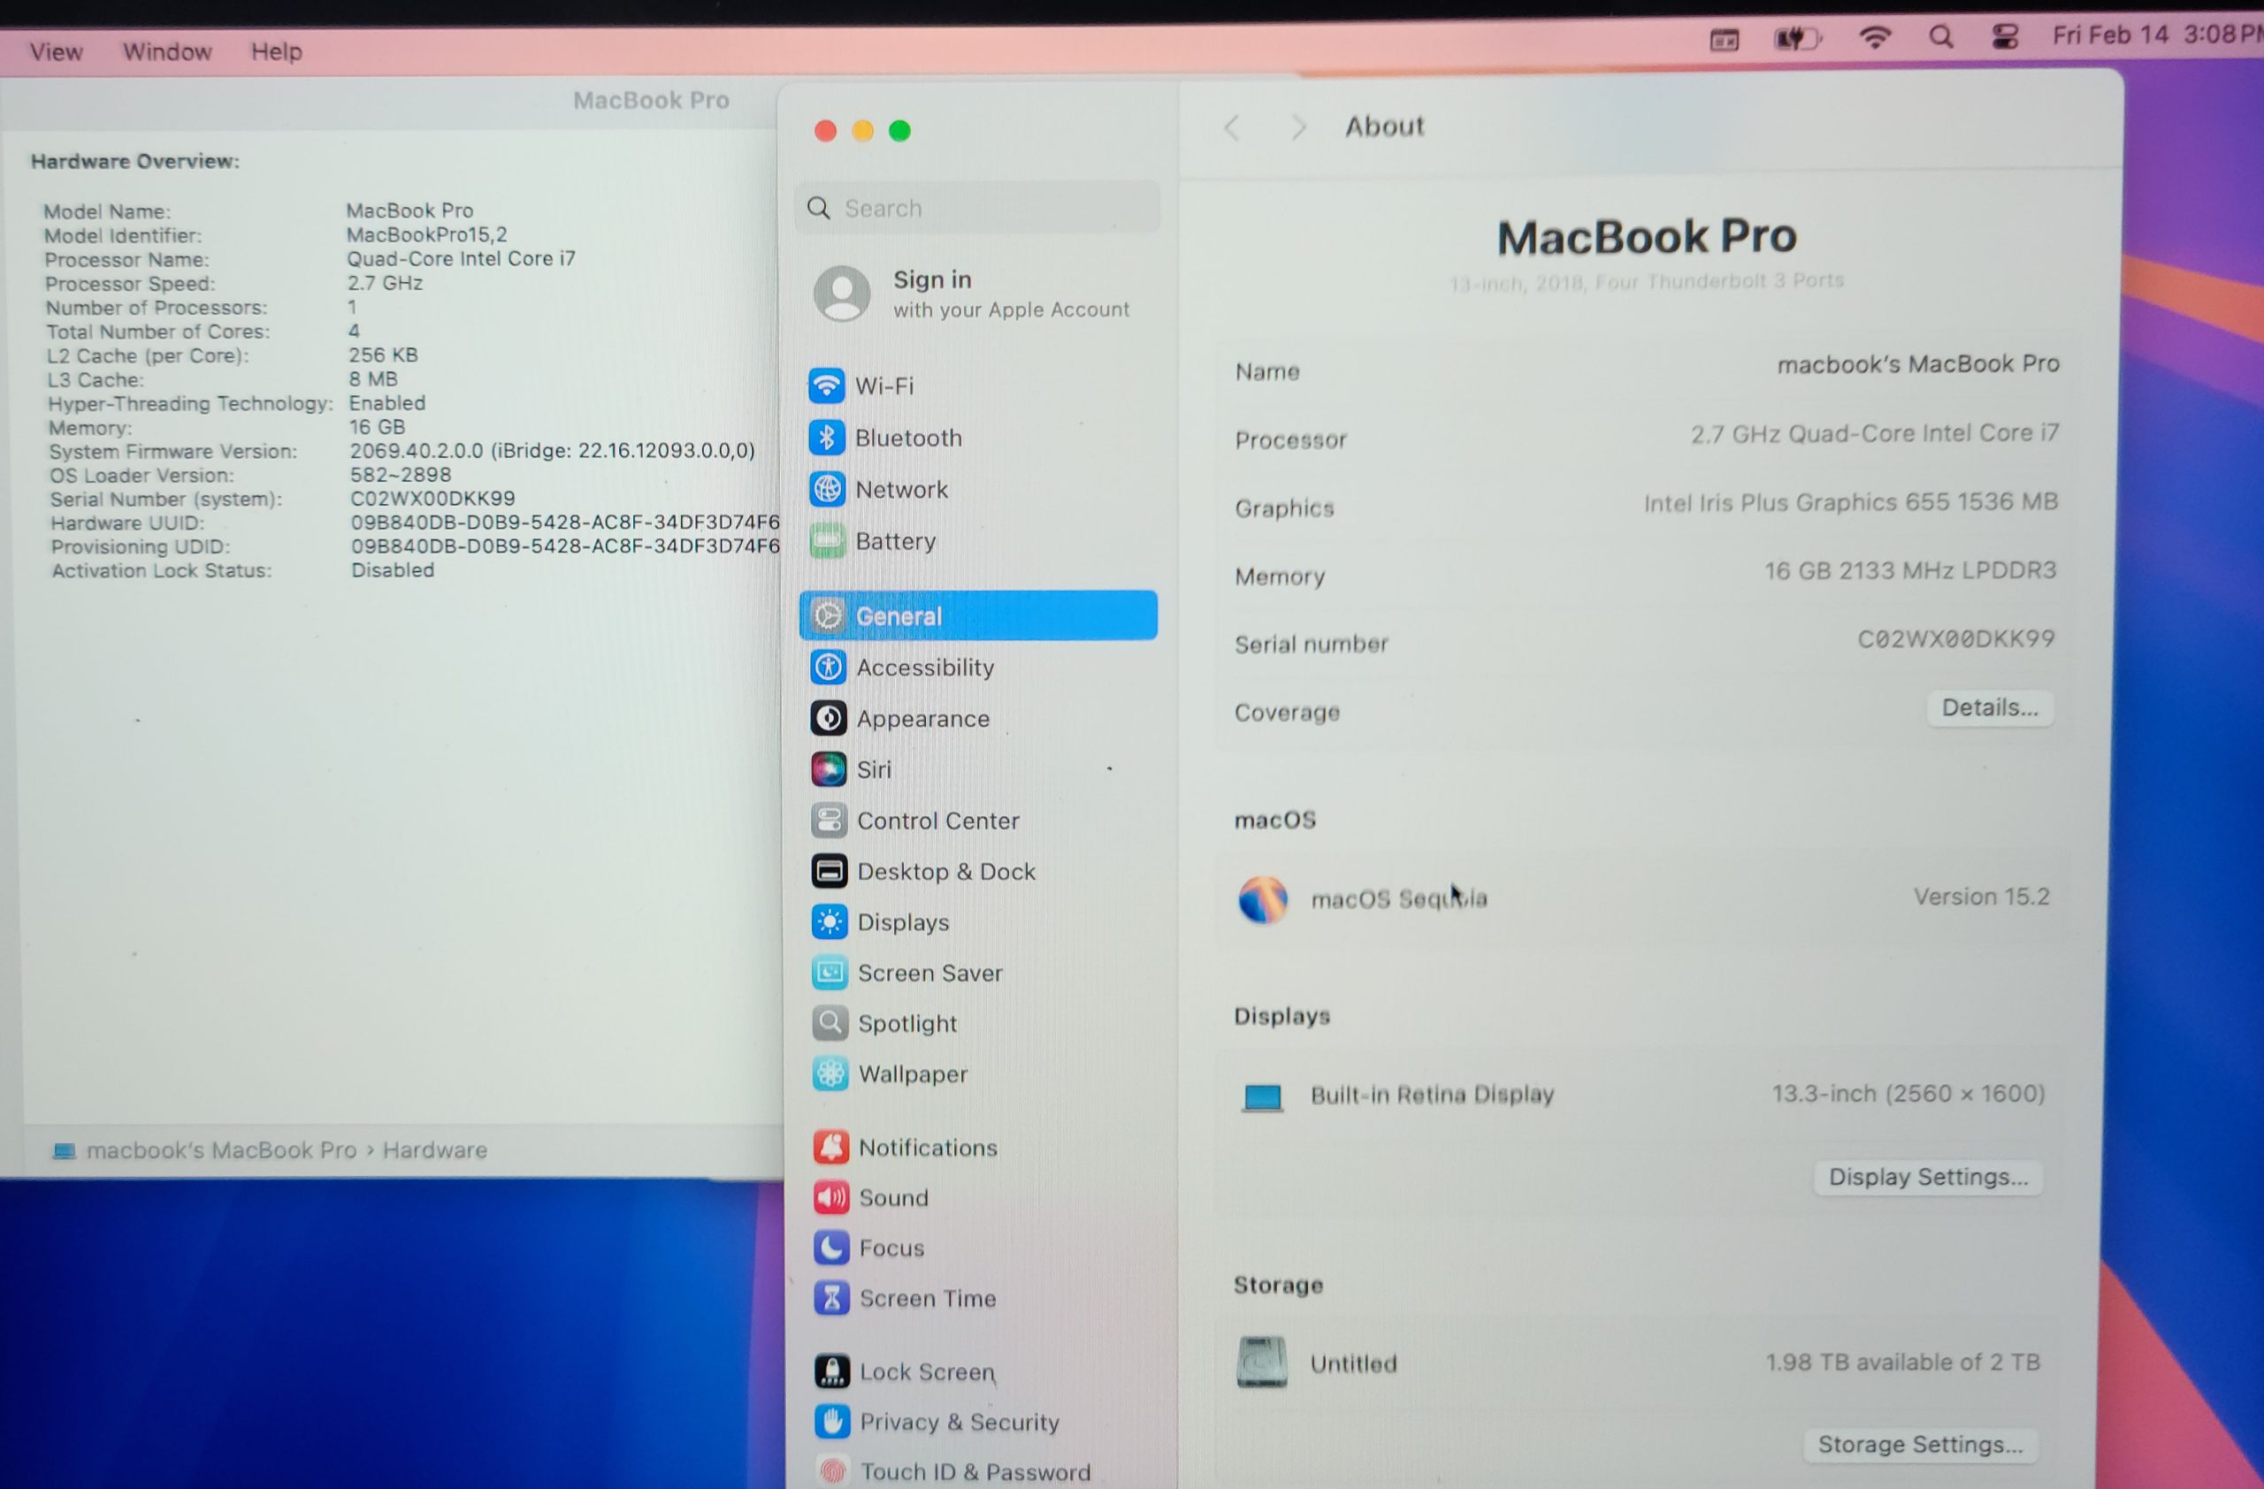Open the Screen Time hourglass icon
The width and height of the screenshot is (2264, 1489).
[x=832, y=1299]
